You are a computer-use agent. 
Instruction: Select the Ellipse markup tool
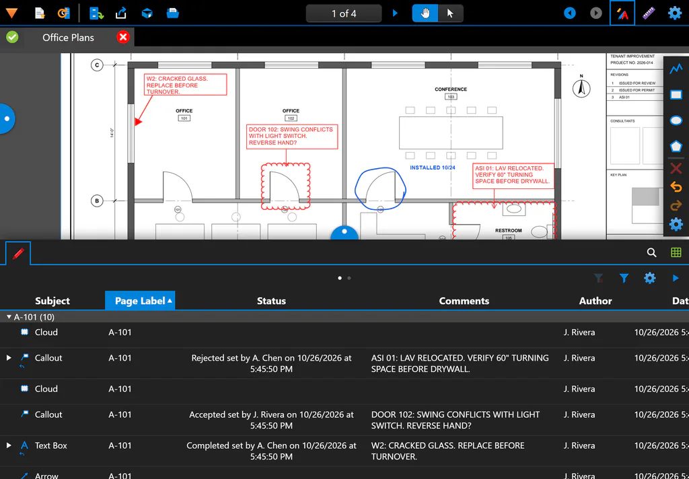click(676, 120)
